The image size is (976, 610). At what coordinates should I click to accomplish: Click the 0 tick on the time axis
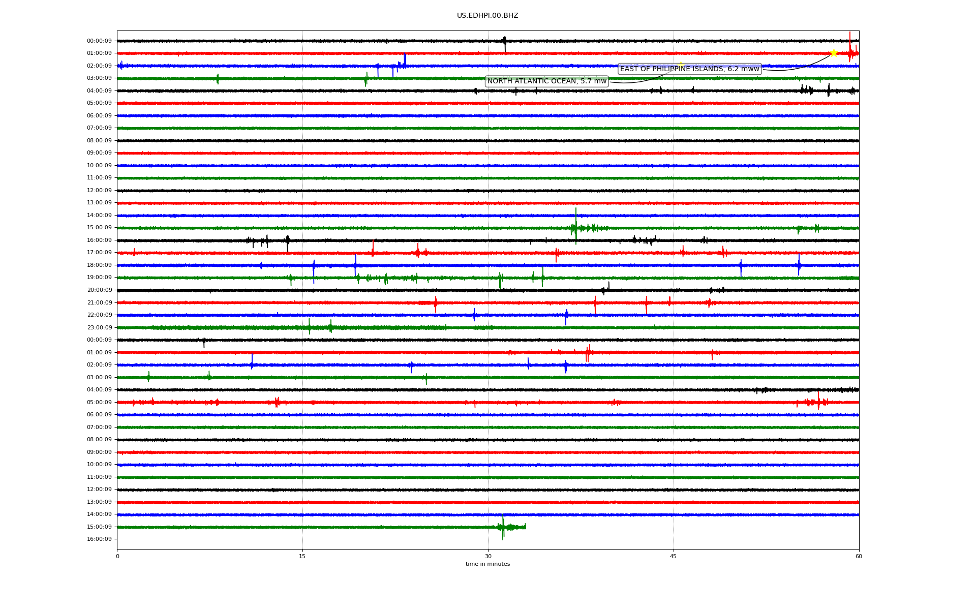117,556
